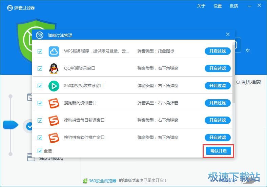
Task: Click 开启过滤 for 360影视视频推荐窗口
Action: 218,85
